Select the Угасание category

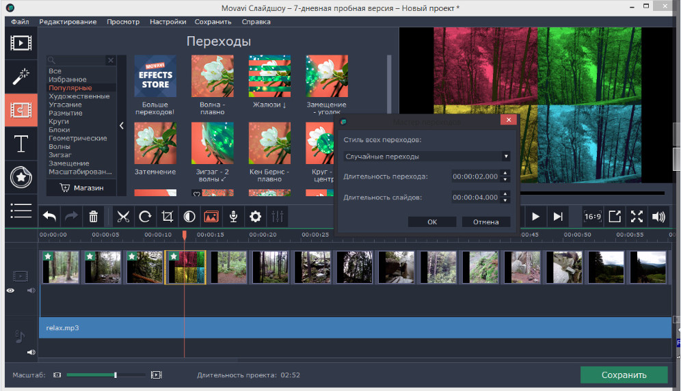click(x=65, y=105)
